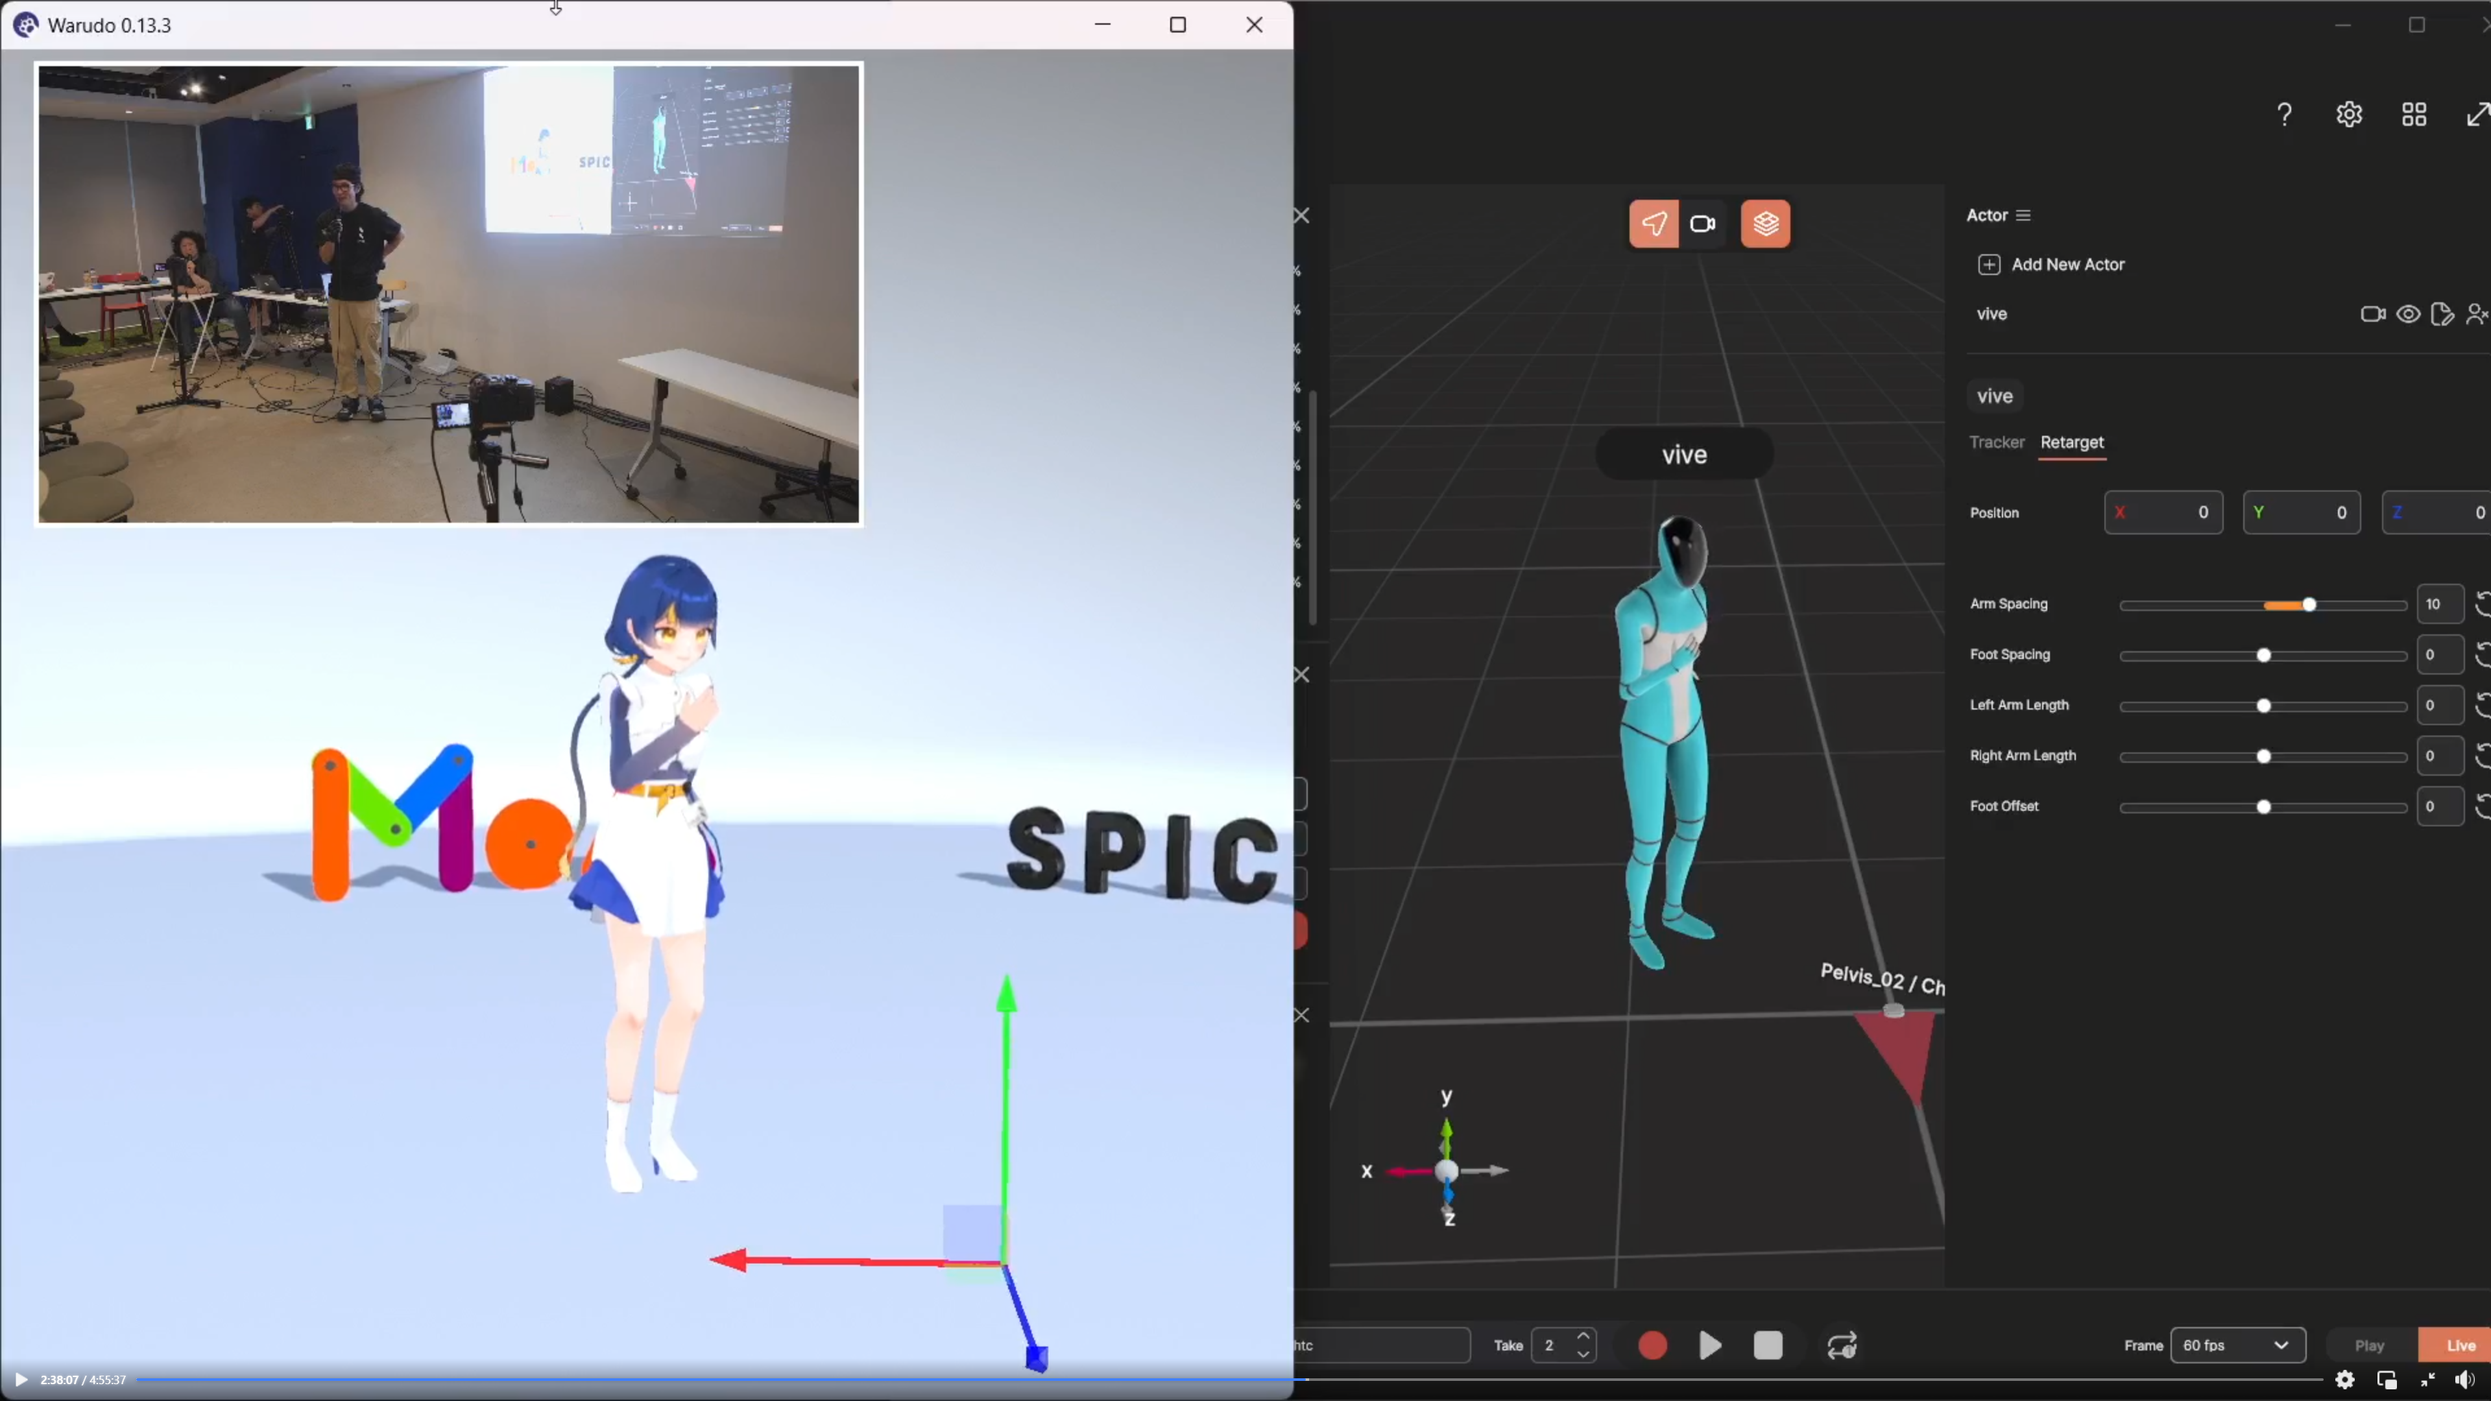This screenshot has width=2491, height=1401.
Task: Click the Arm Spacing slider handle
Action: pyautogui.click(x=2309, y=605)
